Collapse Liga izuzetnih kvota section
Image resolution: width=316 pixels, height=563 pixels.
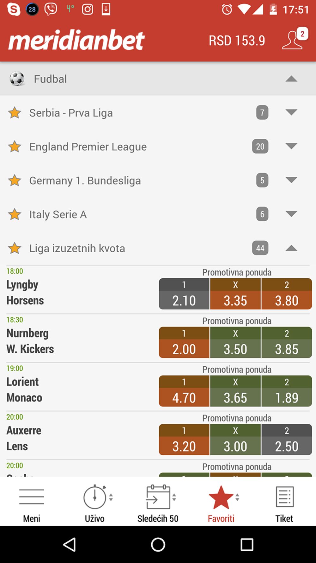(291, 248)
